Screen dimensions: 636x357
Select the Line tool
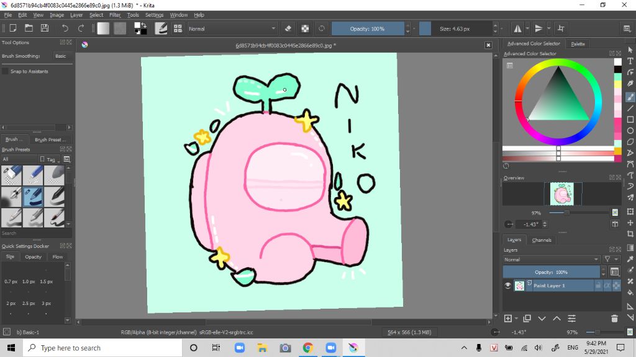point(630,108)
